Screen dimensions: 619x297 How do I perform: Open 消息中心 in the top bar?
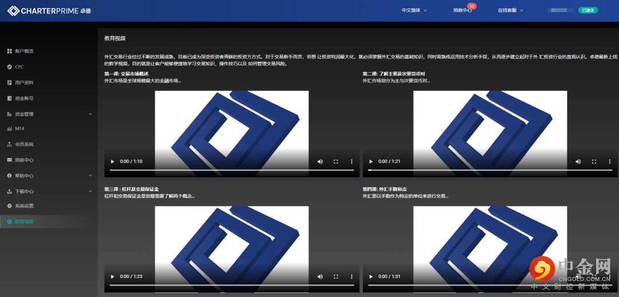pyautogui.click(x=463, y=10)
